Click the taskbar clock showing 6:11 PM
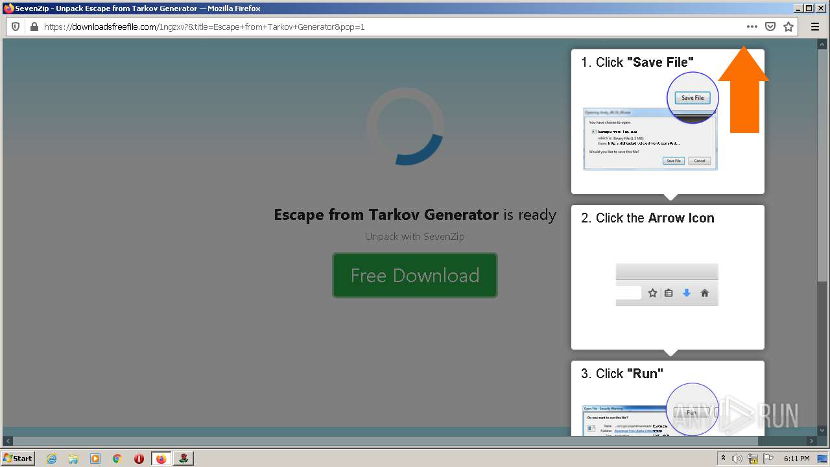This screenshot has height=467, width=830. 796,459
